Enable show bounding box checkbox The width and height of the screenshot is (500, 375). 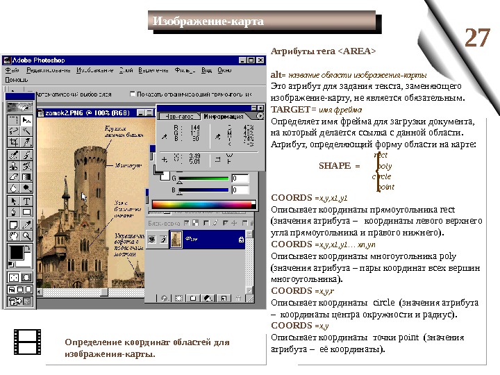pos(133,94)
